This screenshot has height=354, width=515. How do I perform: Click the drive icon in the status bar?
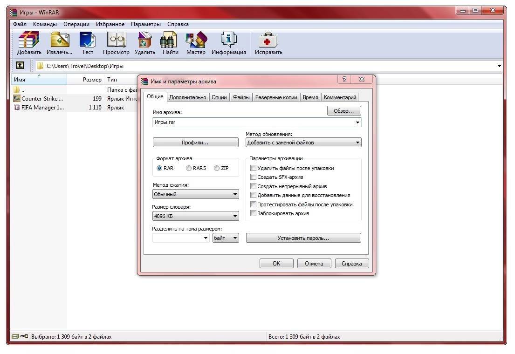(x=15, y=336)
